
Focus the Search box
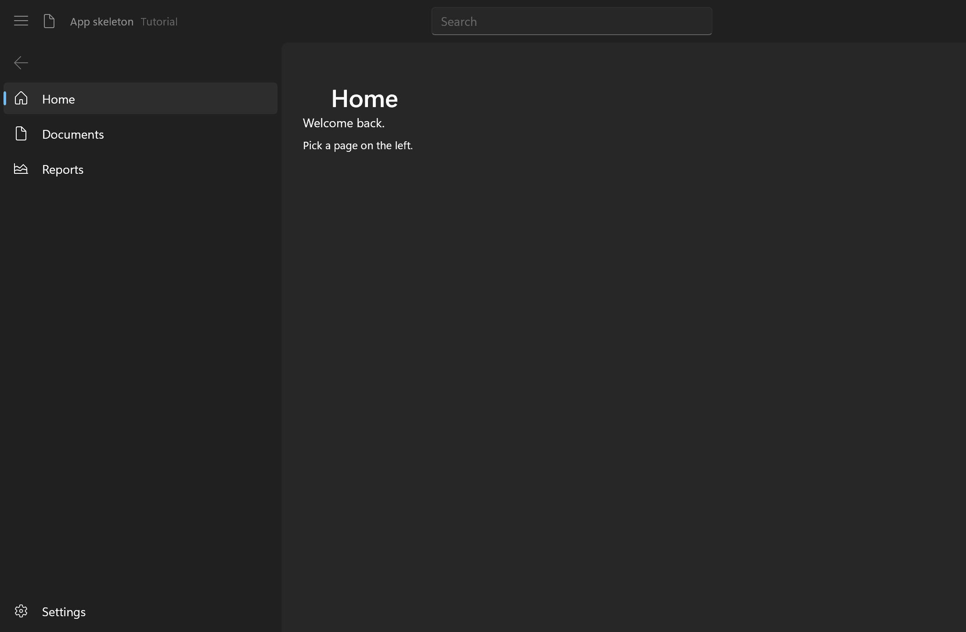(572, 21)
